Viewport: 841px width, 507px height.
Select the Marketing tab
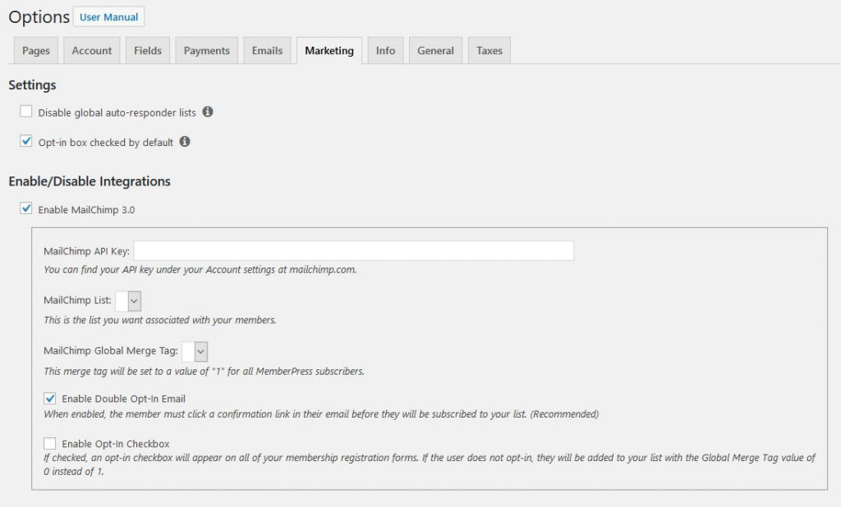(x=329, y=51)
